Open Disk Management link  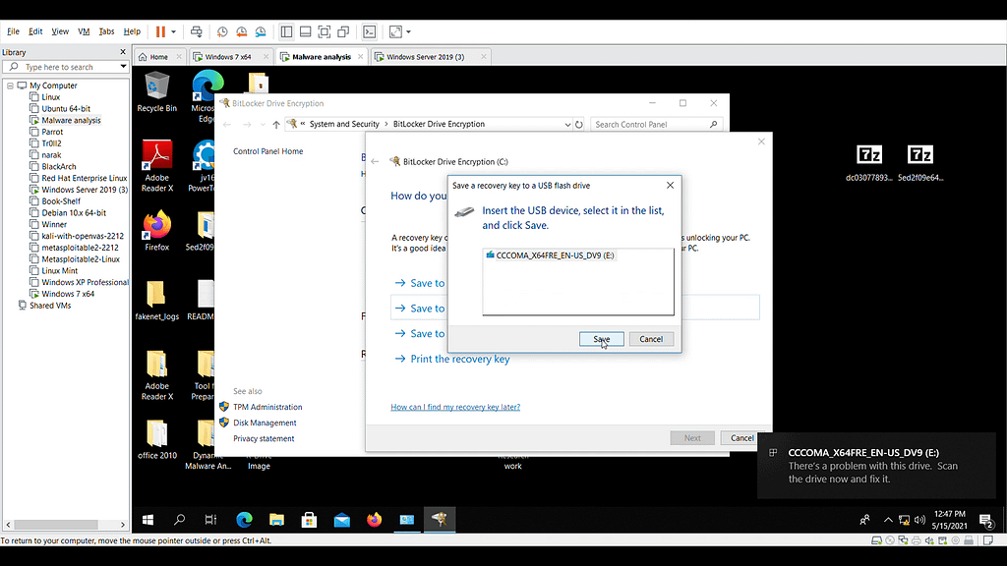pyautogui.click(x=265, y=423)
